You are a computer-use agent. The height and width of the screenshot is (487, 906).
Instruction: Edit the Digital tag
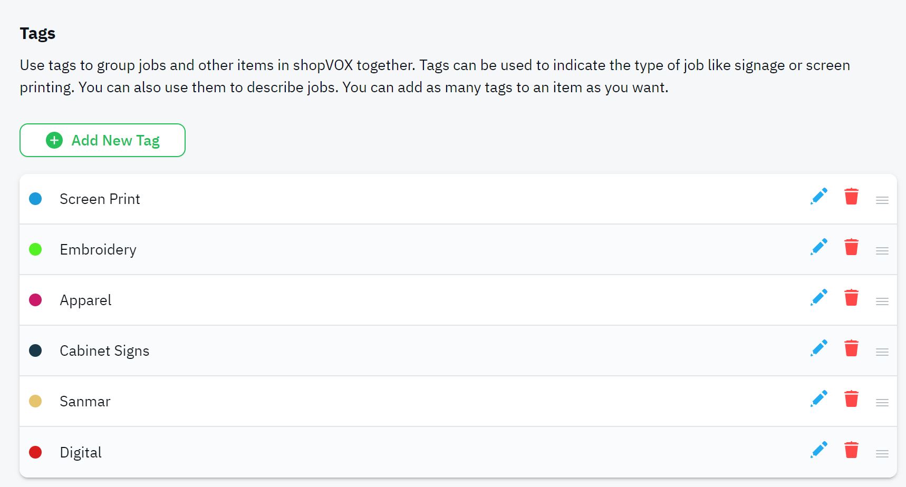coord(819,450)
